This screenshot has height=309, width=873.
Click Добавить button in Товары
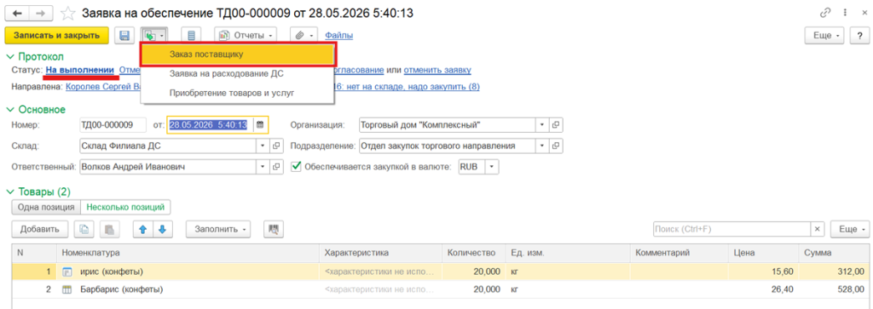(39, 229)
